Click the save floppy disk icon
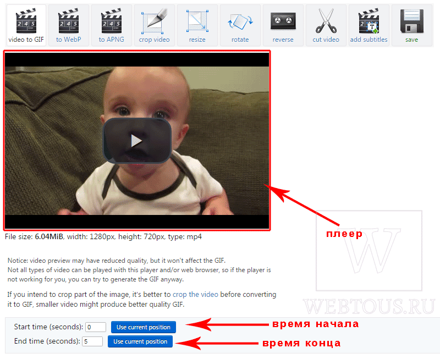 tap(411, 21)
